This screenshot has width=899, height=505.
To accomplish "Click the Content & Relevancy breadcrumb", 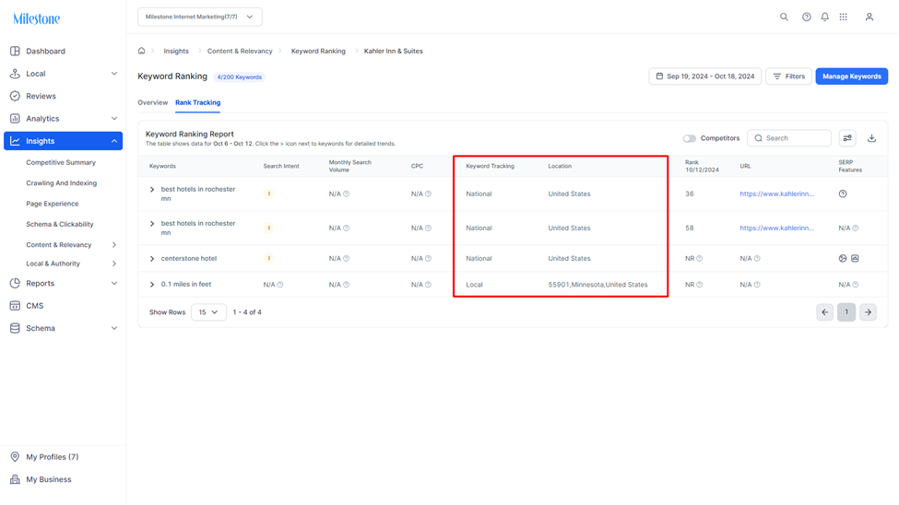I will (x=240, y=51).
